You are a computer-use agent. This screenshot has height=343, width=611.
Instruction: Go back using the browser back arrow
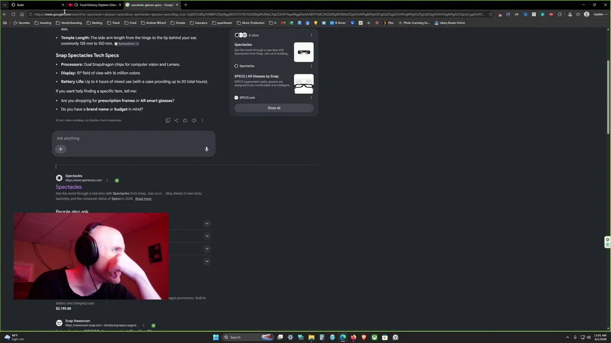(x=5, y=14)
